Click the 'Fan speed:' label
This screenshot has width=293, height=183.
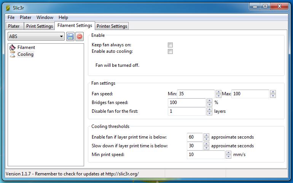tap(102, 94)
